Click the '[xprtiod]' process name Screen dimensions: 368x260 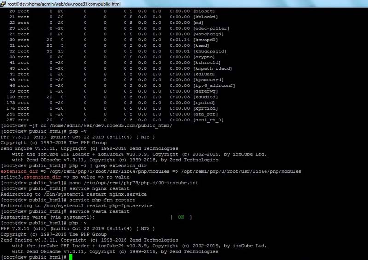pos(205,108)
